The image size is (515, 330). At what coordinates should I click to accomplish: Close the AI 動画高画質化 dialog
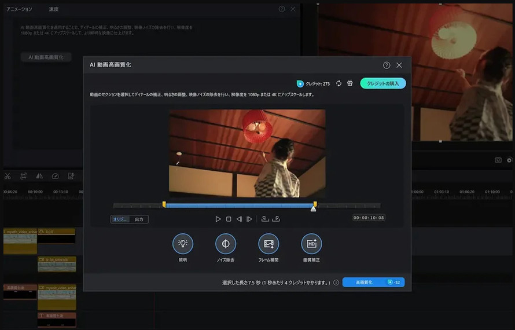pyautogui.click(x=399, y=65)
